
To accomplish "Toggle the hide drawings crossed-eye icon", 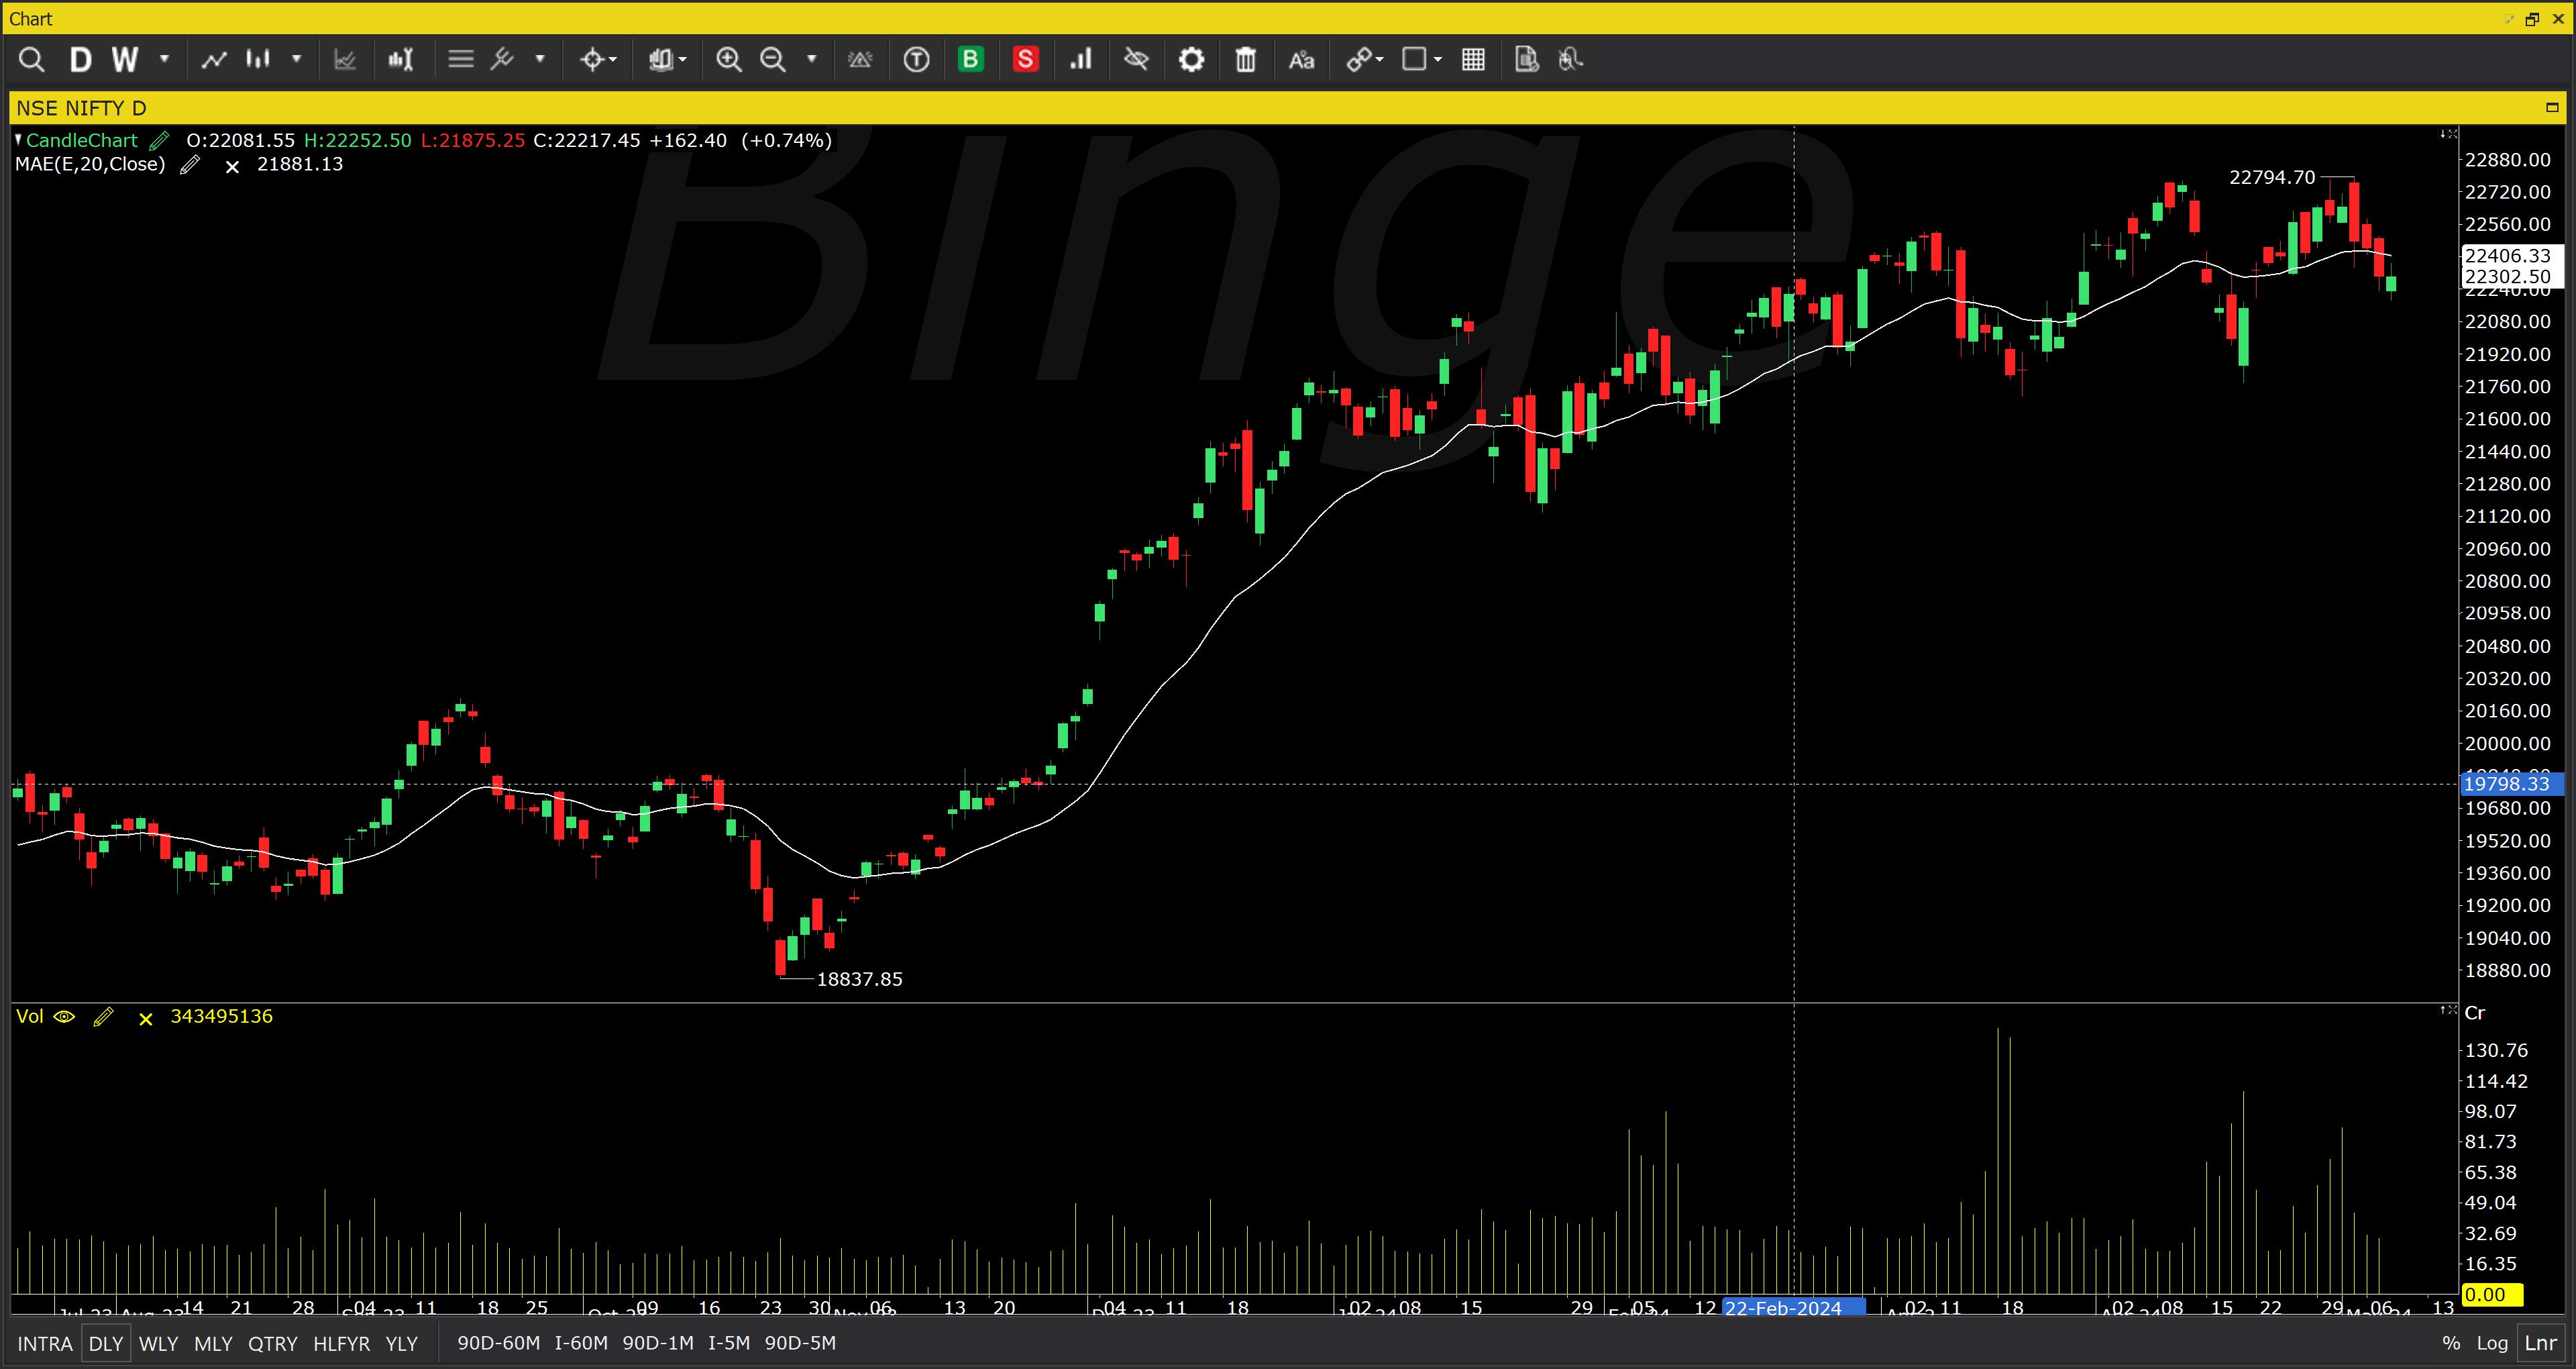I will (x=1135, y=60).
